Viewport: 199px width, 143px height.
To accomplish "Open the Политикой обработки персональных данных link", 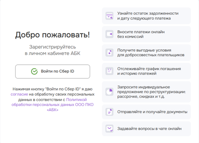I will (x=53, y=105).
